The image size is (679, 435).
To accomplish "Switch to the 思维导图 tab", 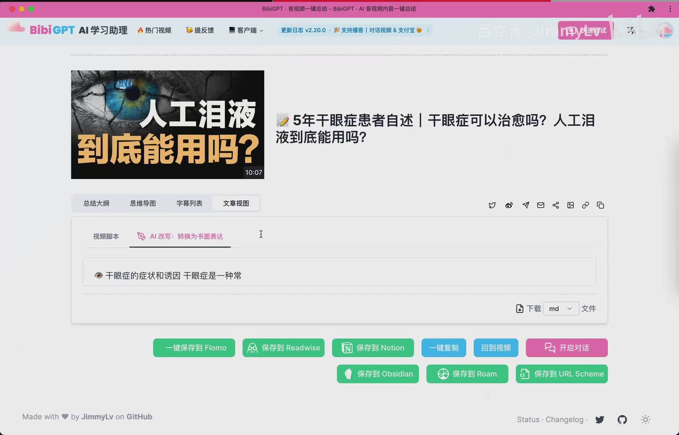I will coord(143,203).
